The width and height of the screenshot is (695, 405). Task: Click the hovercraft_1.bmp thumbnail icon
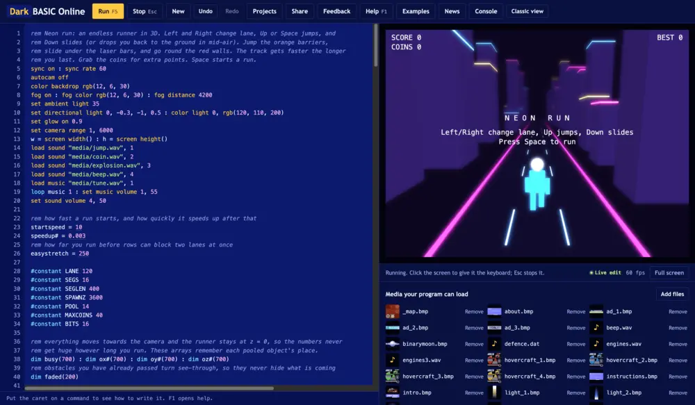pyautogui.click(x=494, y=361)
